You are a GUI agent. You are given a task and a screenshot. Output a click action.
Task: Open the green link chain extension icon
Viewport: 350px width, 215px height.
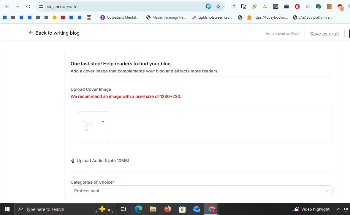tap(319, 7)
